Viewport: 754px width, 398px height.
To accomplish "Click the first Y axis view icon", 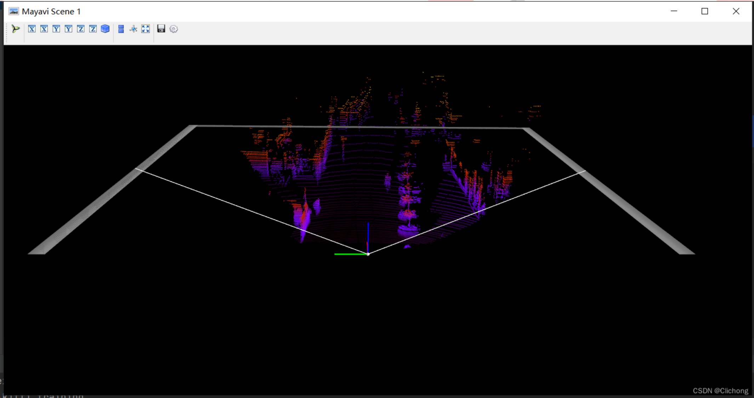I will 56,29.
